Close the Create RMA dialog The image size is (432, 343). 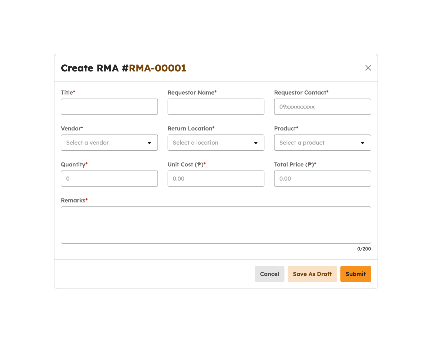(368, 68)
